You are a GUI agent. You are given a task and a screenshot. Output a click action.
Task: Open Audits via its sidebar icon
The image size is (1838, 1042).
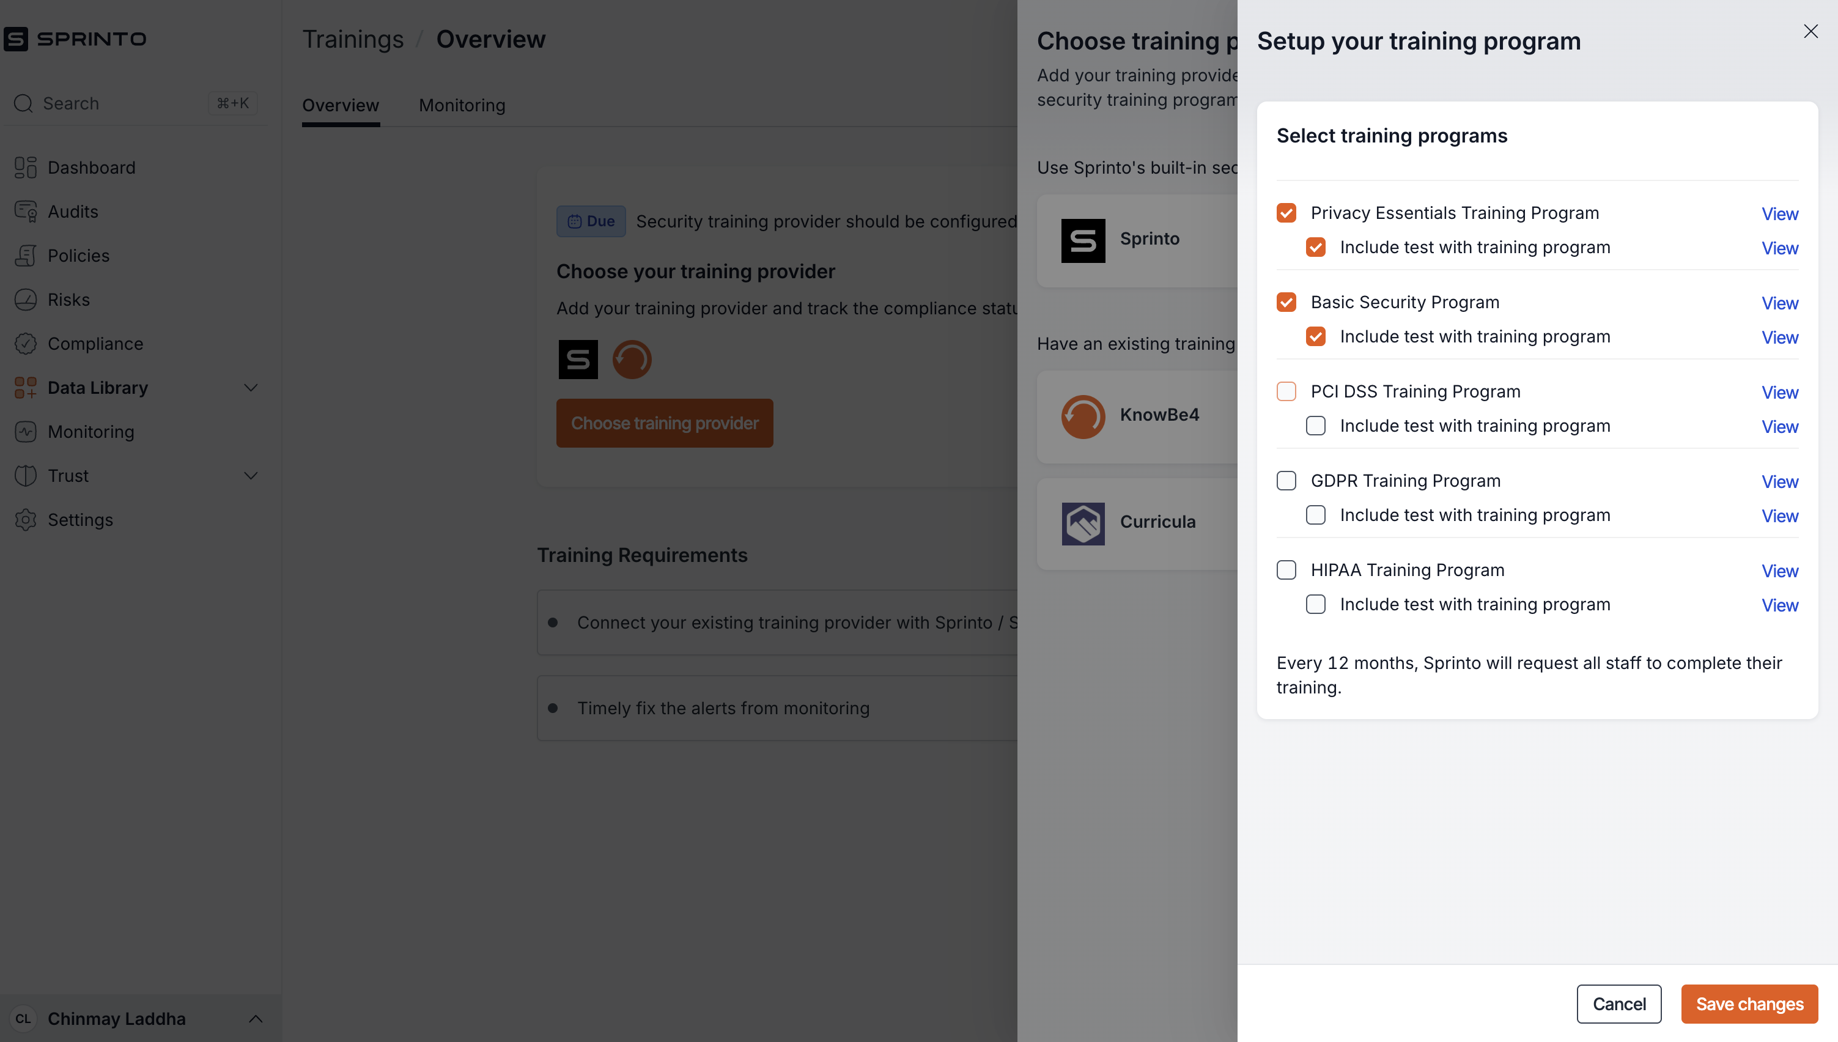pos(26,212)
